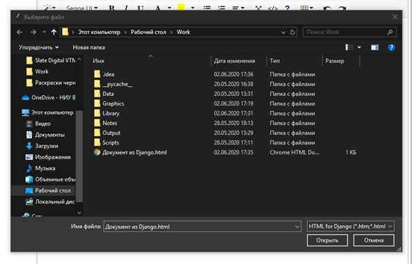Toggle the preview pane icon
The width and height of the screenshot is (412, 264).
[x=374, y=47]
